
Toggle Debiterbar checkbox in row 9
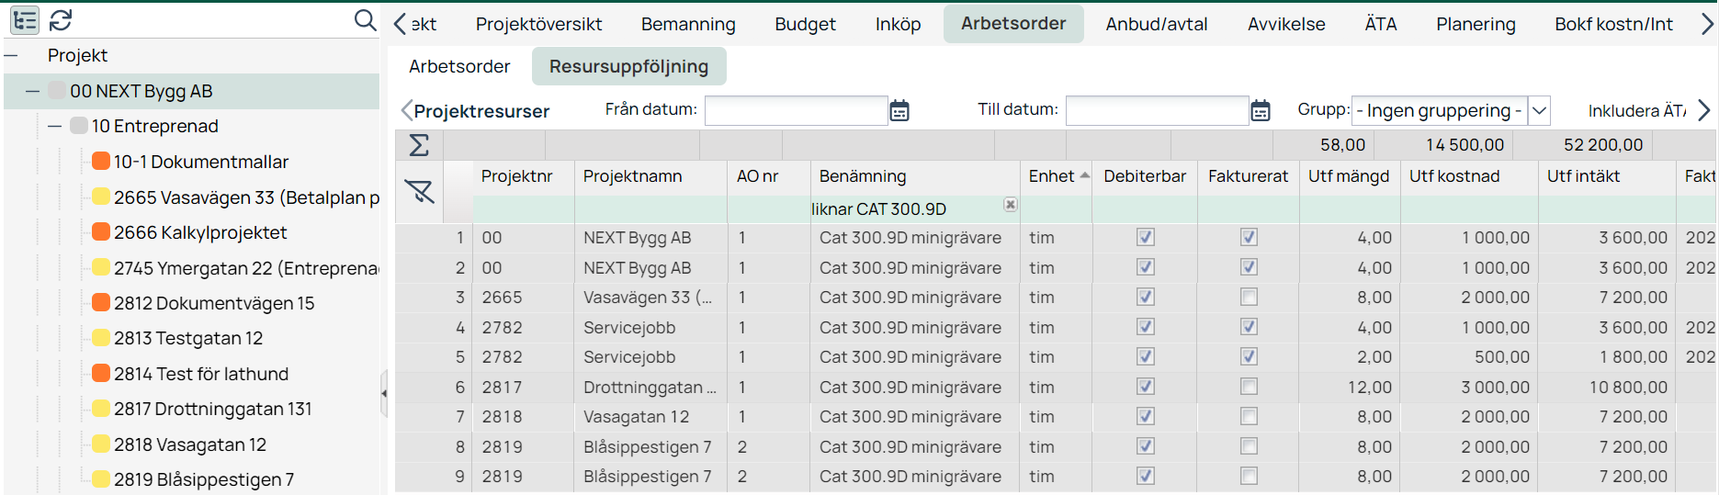point(1145,477)
